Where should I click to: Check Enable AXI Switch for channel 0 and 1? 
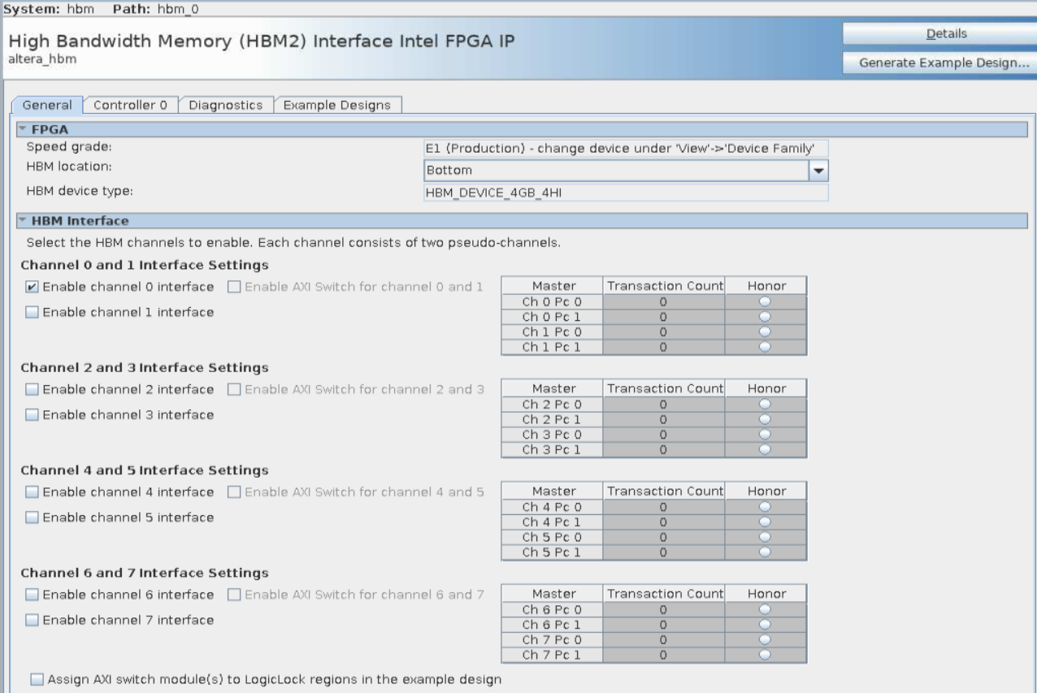(x=234, y=287)
